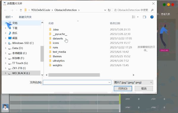This screenshot has height=113, width=178.
Task: Click the green circle in background window
Action: (164, 5)
